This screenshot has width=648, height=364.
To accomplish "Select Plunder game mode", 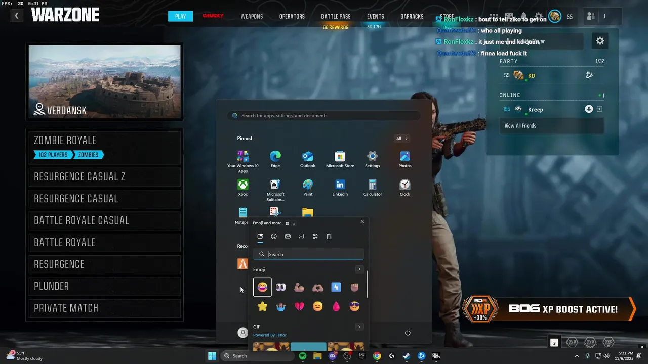I will click(x=104, y=286).
